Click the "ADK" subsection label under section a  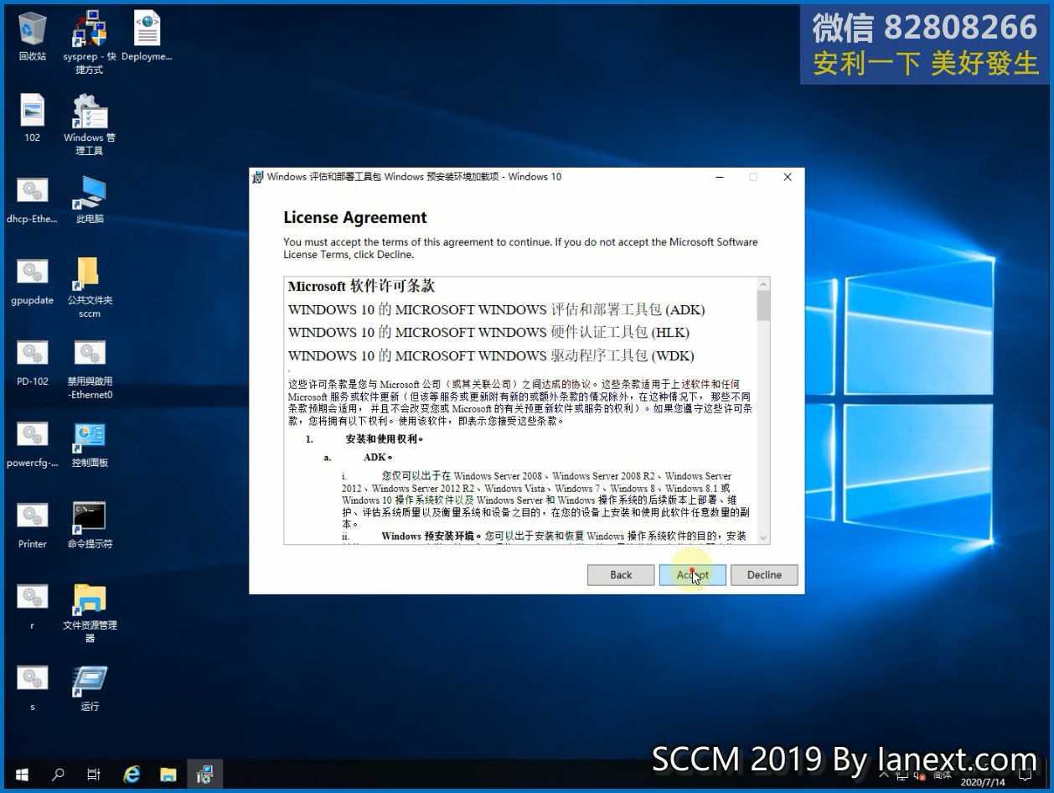click(x=378, y=458)
